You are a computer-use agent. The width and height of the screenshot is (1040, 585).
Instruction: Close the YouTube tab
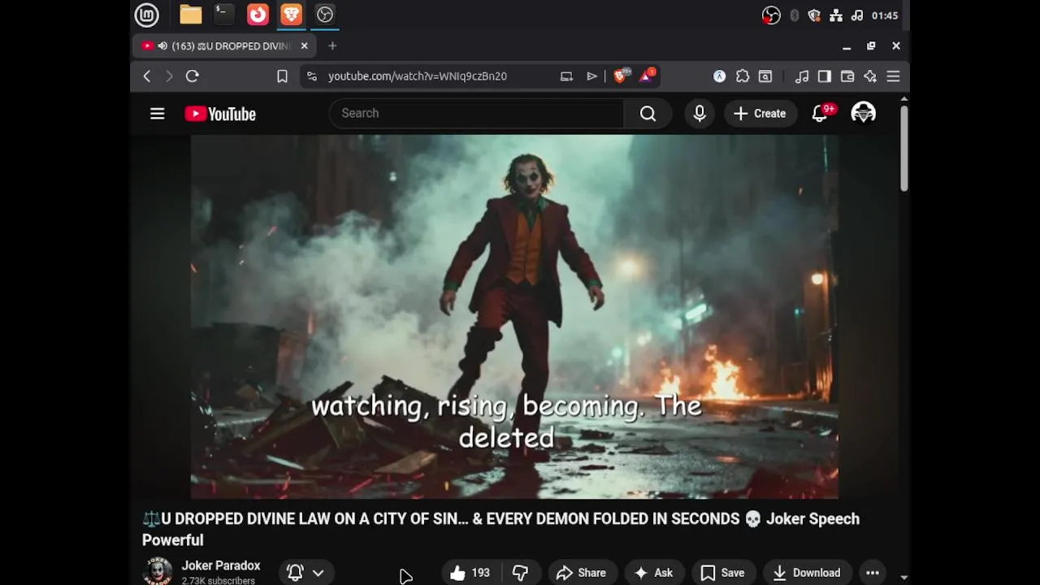pos(304,46)
